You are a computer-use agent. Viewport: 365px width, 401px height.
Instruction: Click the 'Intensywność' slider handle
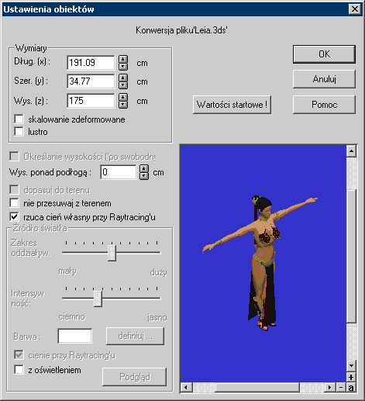coord(98,299)
